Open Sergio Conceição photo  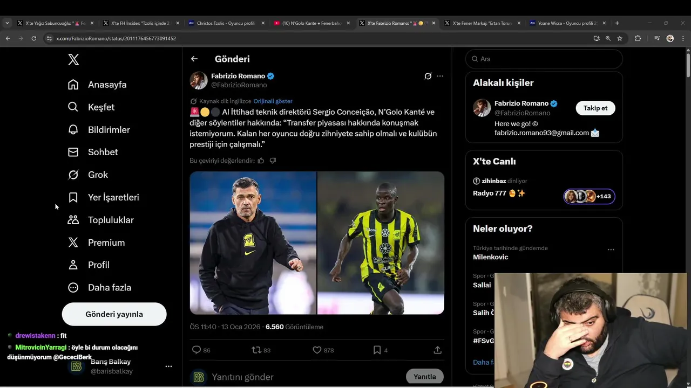pyautogui.click(x=253, y=243)
